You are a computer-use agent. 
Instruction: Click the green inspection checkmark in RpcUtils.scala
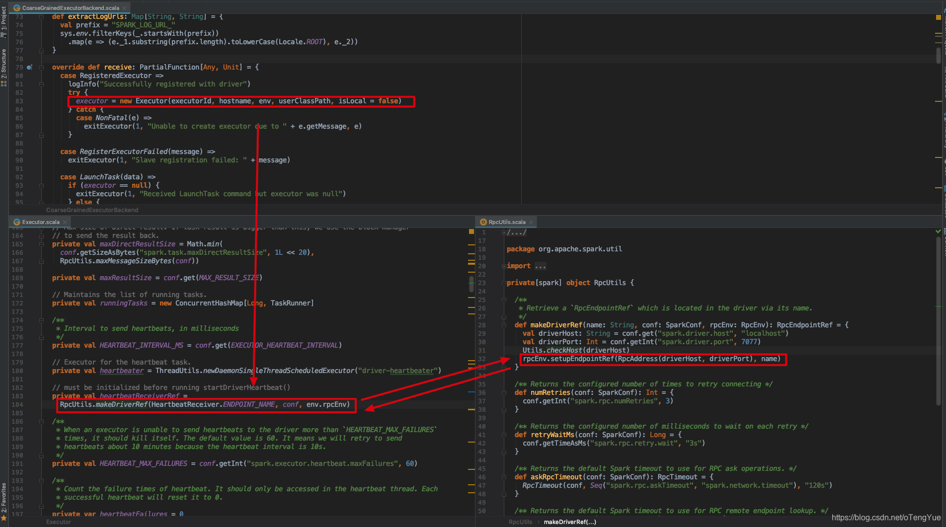click(x=938, y=231)
